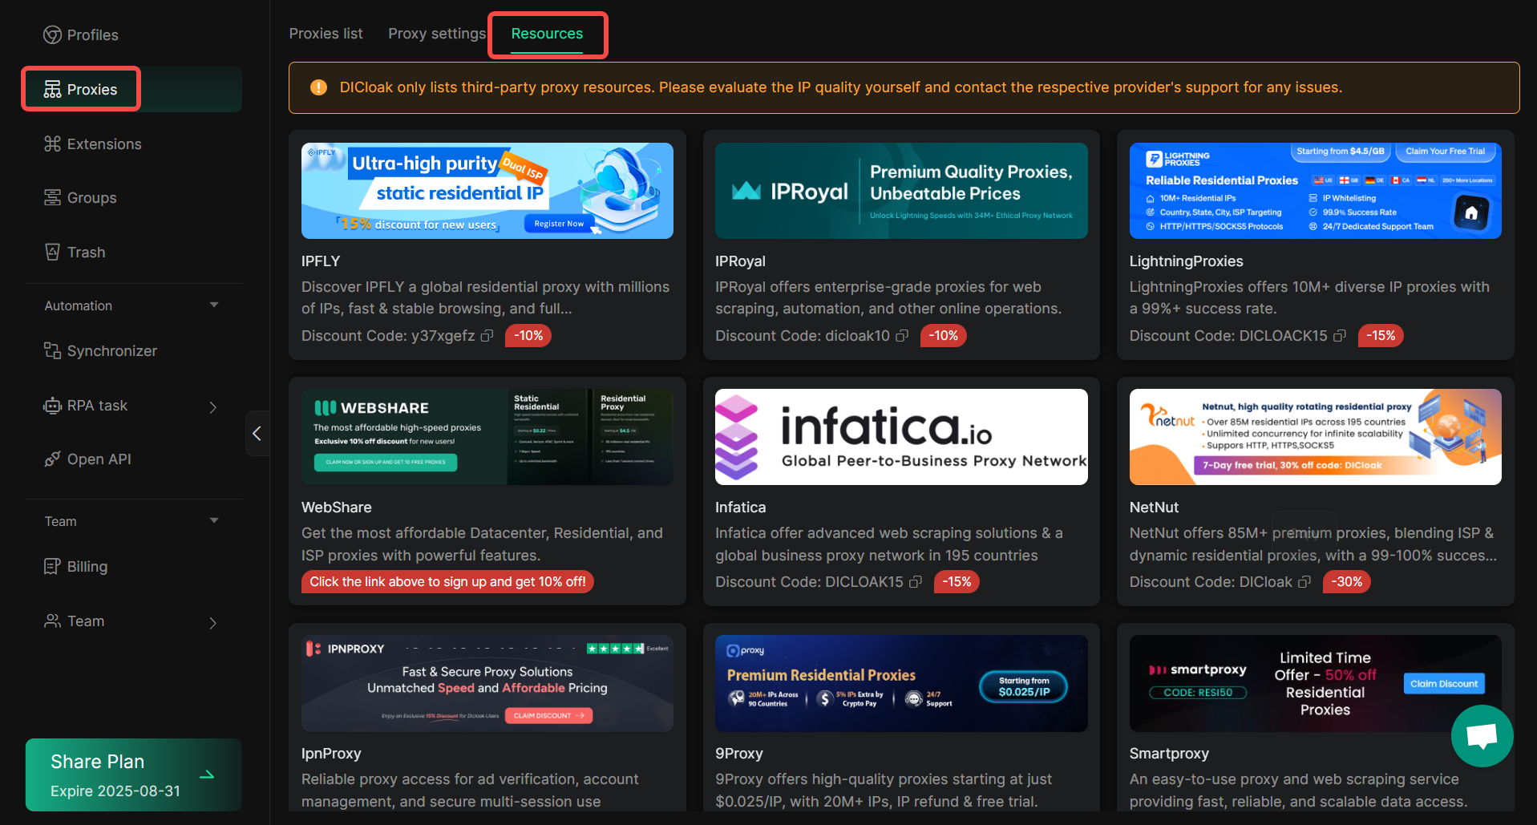
Task: Open the infatica.io banner
Action: pyautogui.click(x=901, y=437)
